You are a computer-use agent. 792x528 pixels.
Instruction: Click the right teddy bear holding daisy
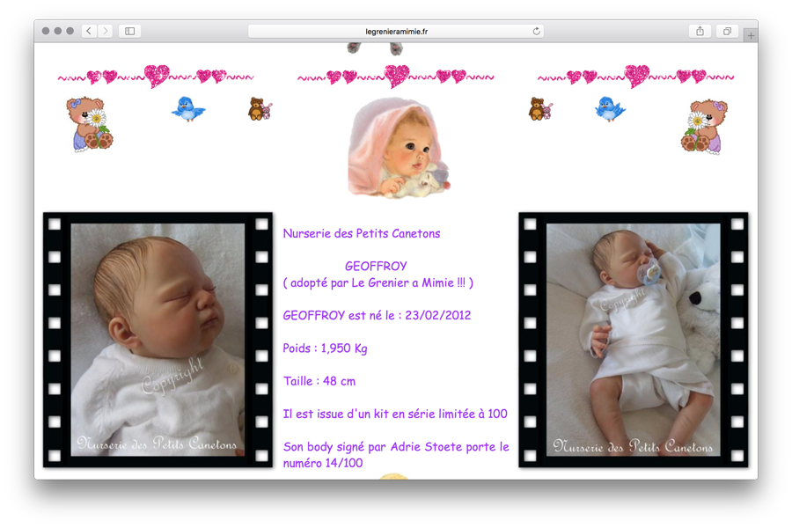click(x=704, y=126)
